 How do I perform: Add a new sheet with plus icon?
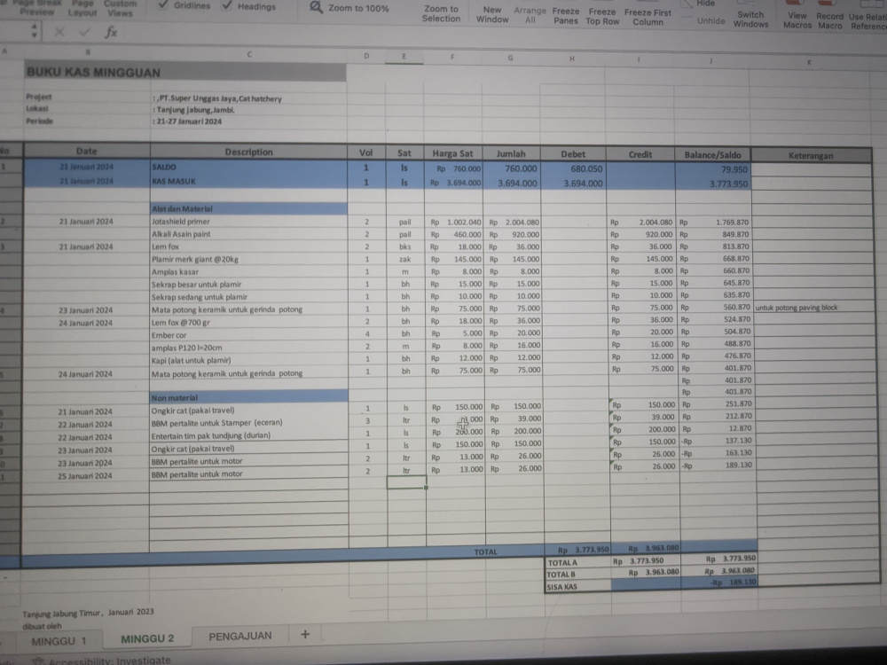305,635
